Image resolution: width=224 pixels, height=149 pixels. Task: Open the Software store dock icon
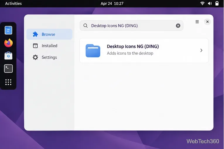(8, 55)
